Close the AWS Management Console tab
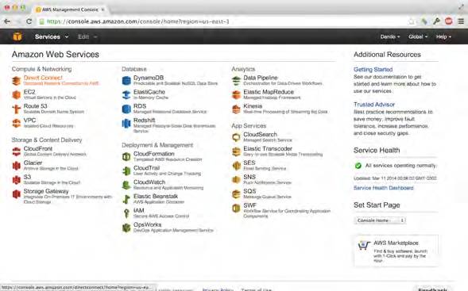 (x=102, y=10)
